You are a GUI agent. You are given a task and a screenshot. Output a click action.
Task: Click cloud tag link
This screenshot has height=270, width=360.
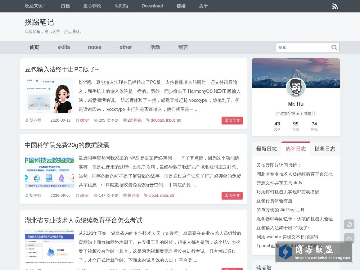coord(153,196)
